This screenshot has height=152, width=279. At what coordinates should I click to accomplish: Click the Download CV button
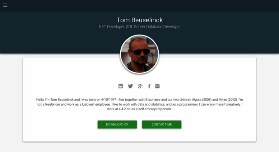(117, 124)
